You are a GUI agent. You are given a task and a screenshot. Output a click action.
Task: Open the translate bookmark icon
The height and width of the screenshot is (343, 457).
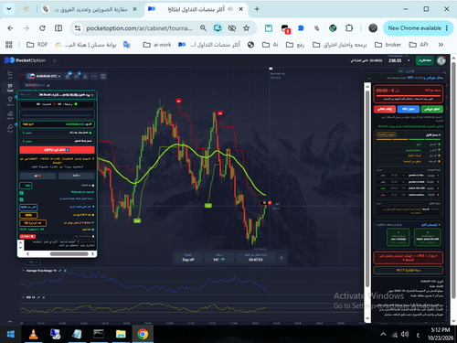tap(127, 45)
